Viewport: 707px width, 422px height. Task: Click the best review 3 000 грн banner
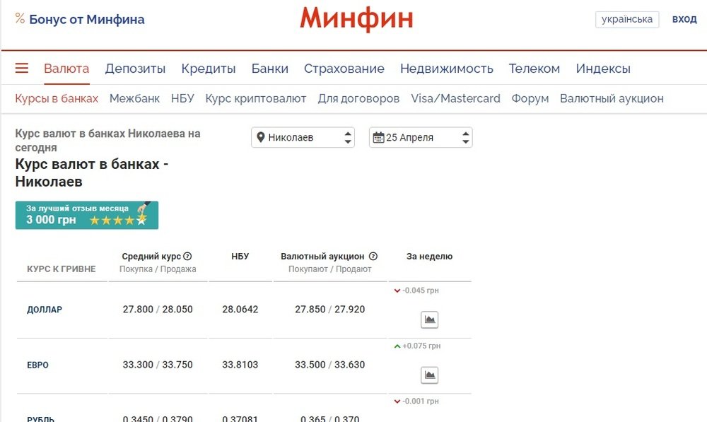click(x=86, y=215)
